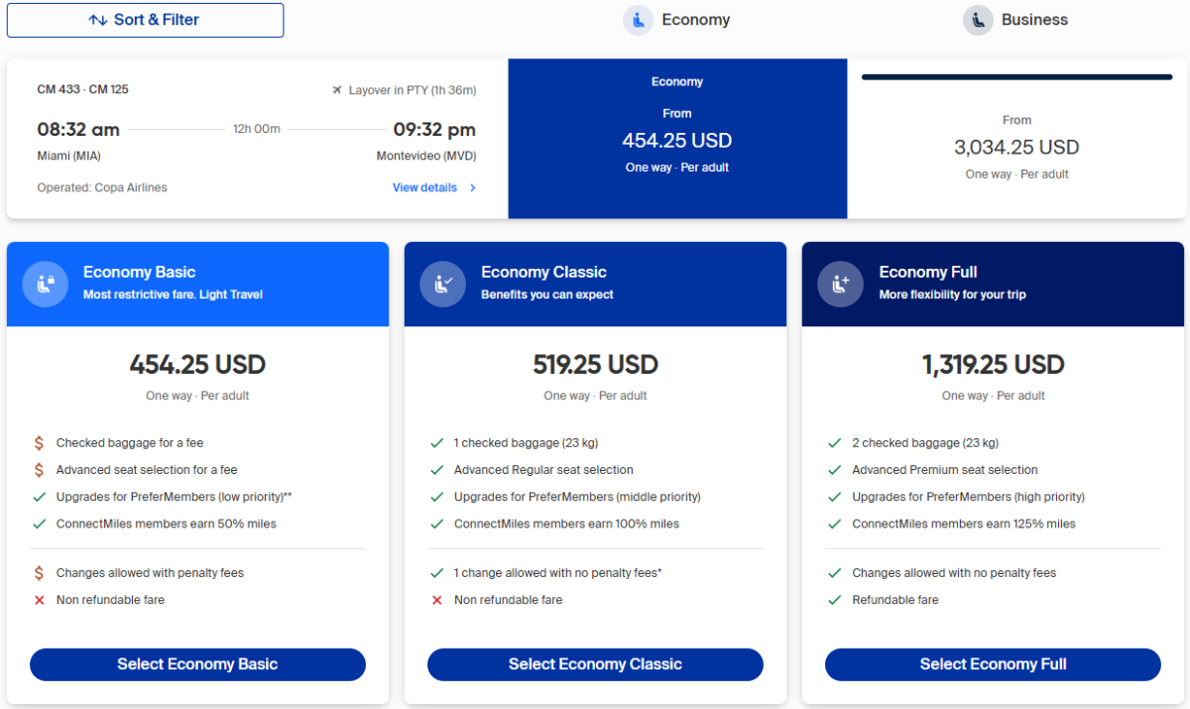The image size is (1190, 709).
Task: Click the Economy seat icon at top
Action: coord(638,20)
